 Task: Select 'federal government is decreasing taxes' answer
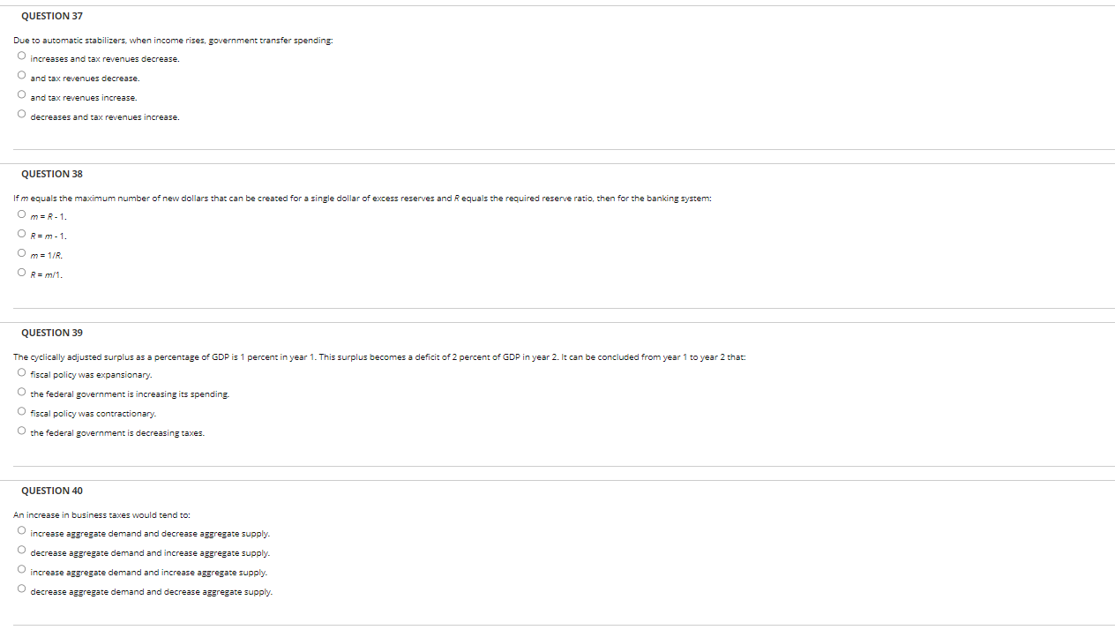[20, 431]
